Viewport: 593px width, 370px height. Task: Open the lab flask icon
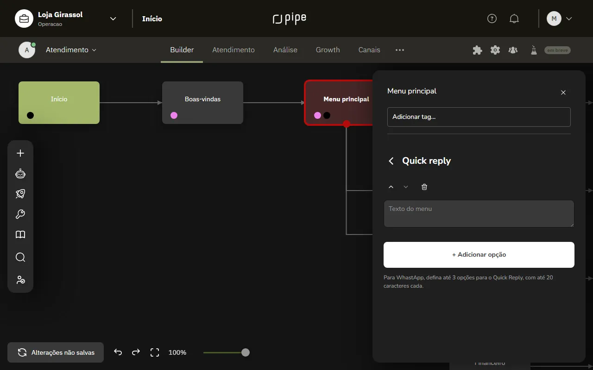[x=534, y=50]
